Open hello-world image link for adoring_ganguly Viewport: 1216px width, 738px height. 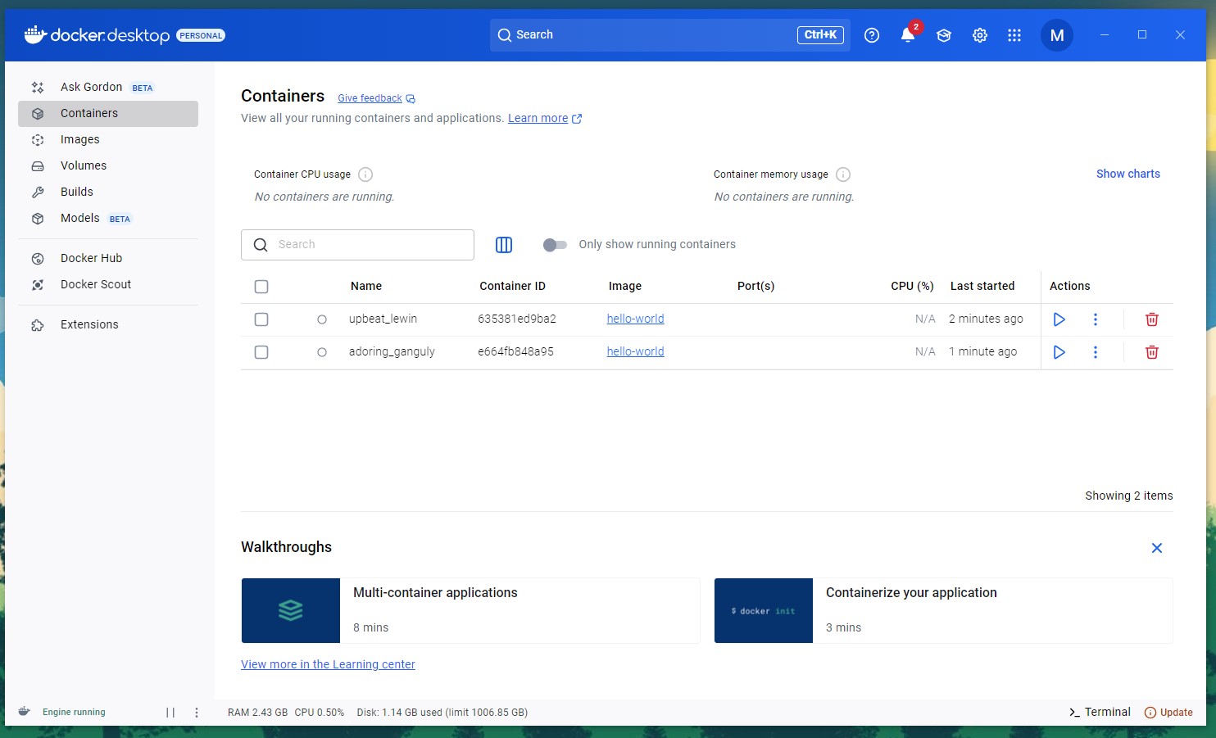point(635,351)
